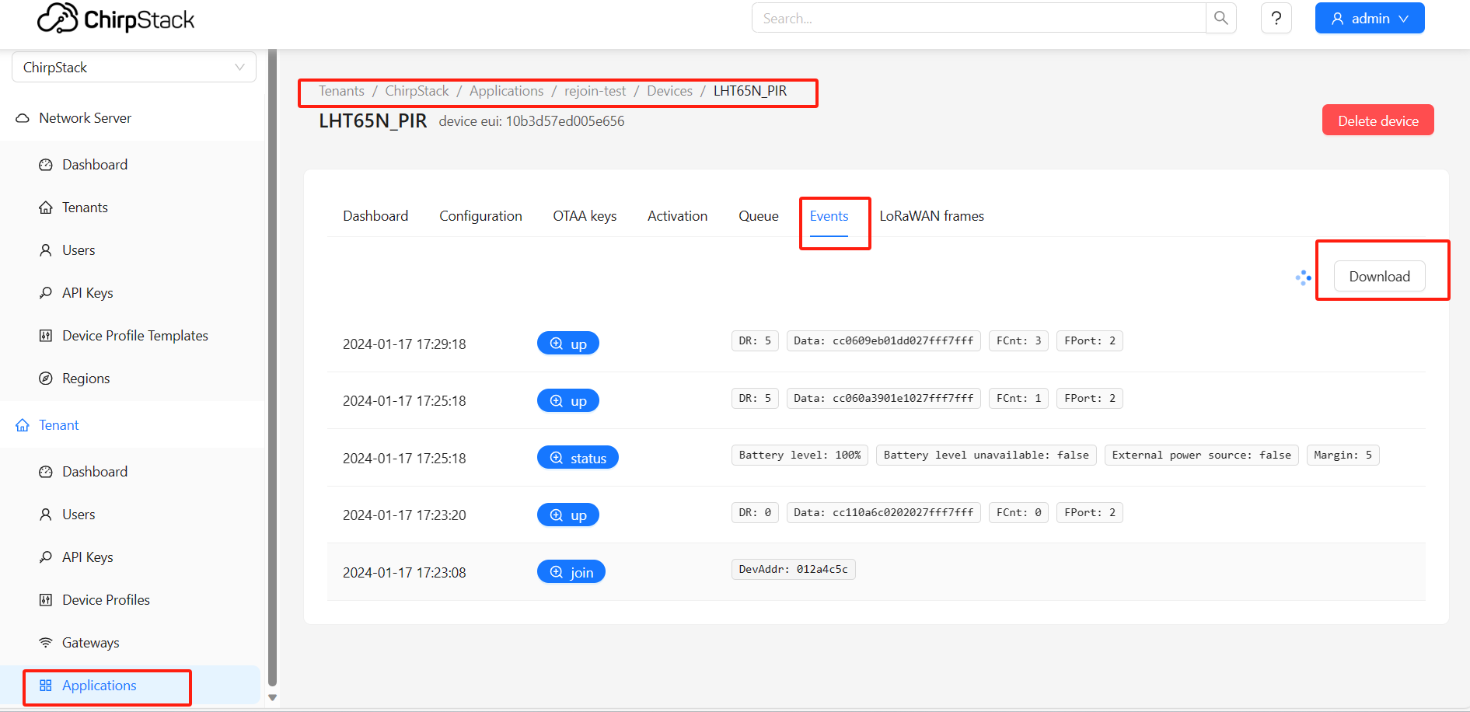Click the Margin: 5 tag
This screenshot has height=712, width=1470.
(1343, 455)
